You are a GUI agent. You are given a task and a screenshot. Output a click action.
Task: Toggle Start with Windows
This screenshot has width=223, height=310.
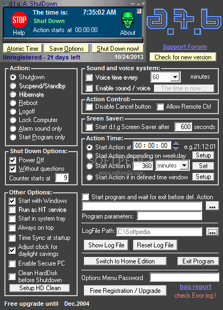pos(12,201)
